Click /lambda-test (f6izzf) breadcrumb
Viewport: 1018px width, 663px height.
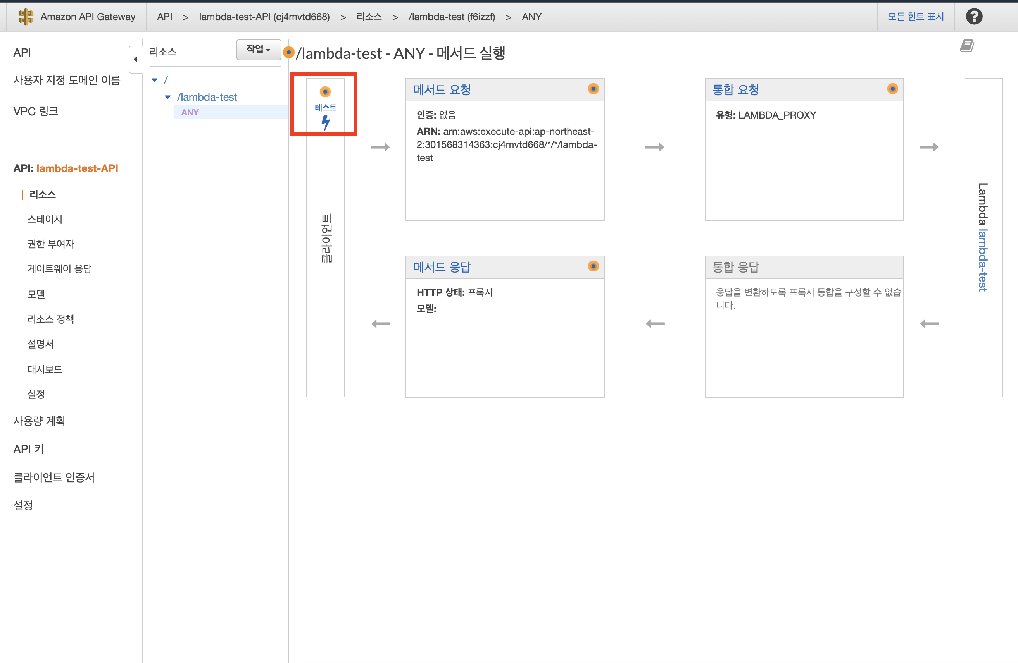(452, 17)
